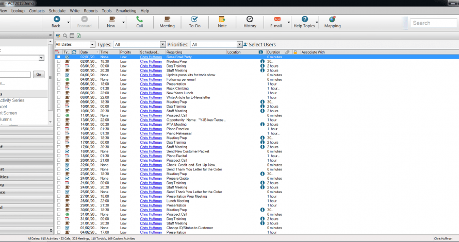The width and height of the screenshot is (459, 242).
Task: Check the Lunch Meeting row checkbox
Action: point(59,201)
